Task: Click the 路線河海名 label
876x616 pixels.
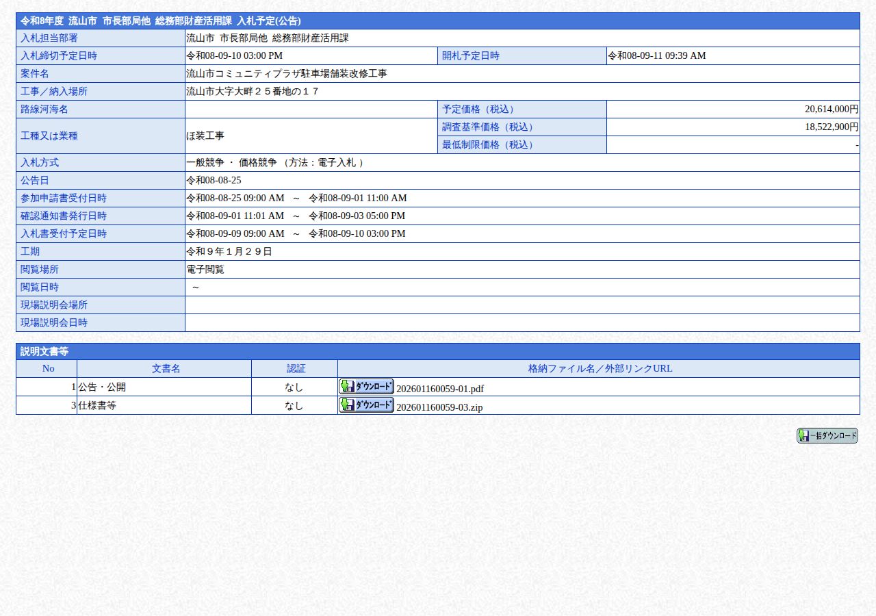Action: [x=44, y=110]
